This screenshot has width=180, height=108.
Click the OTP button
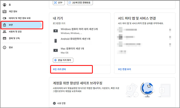[x=59, y=3]
